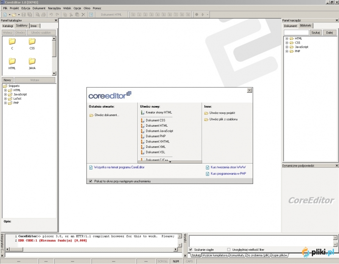This screenshot has height=264, width=339.
Task: Toggle Pokaż to okno przy następnym uruchomieniu
Action: pyautogui.click(x=91, y=181)
